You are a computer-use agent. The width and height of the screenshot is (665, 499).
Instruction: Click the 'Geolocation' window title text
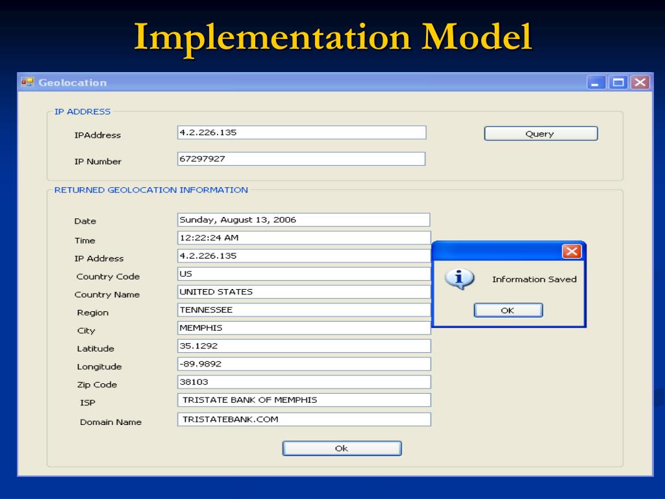click(73, 83)
